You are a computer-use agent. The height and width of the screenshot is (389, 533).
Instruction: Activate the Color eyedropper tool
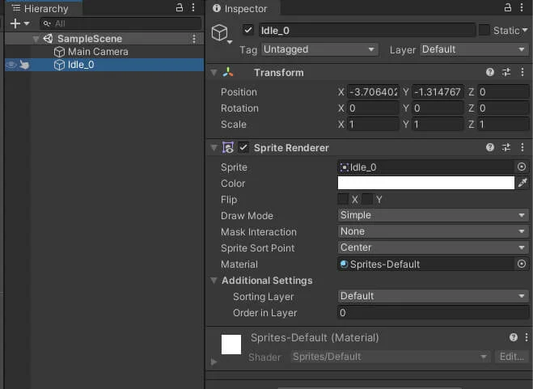point(522,183)
